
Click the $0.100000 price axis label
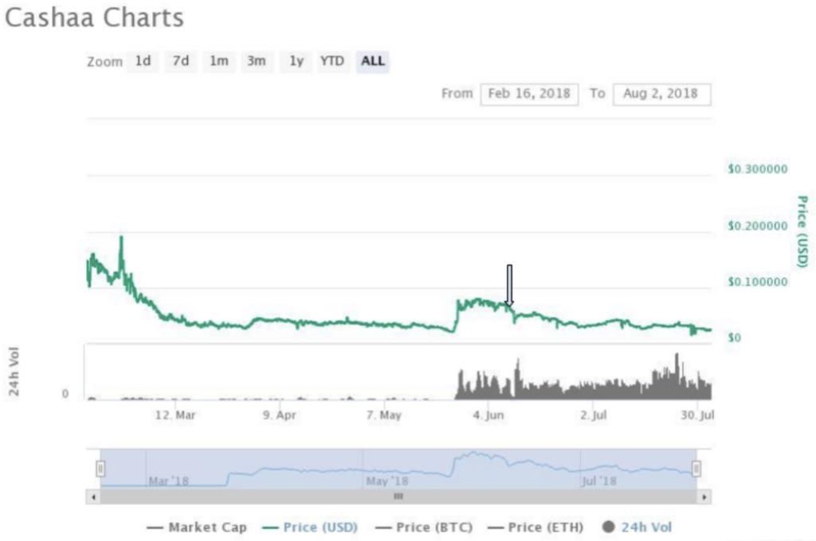[758, 282]
